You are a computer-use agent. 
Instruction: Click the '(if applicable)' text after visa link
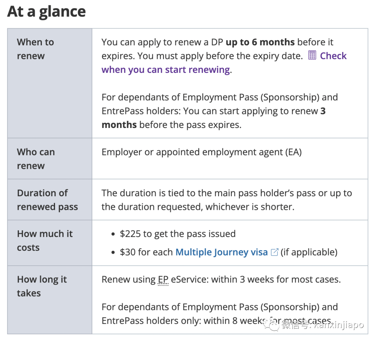[309, 252]
